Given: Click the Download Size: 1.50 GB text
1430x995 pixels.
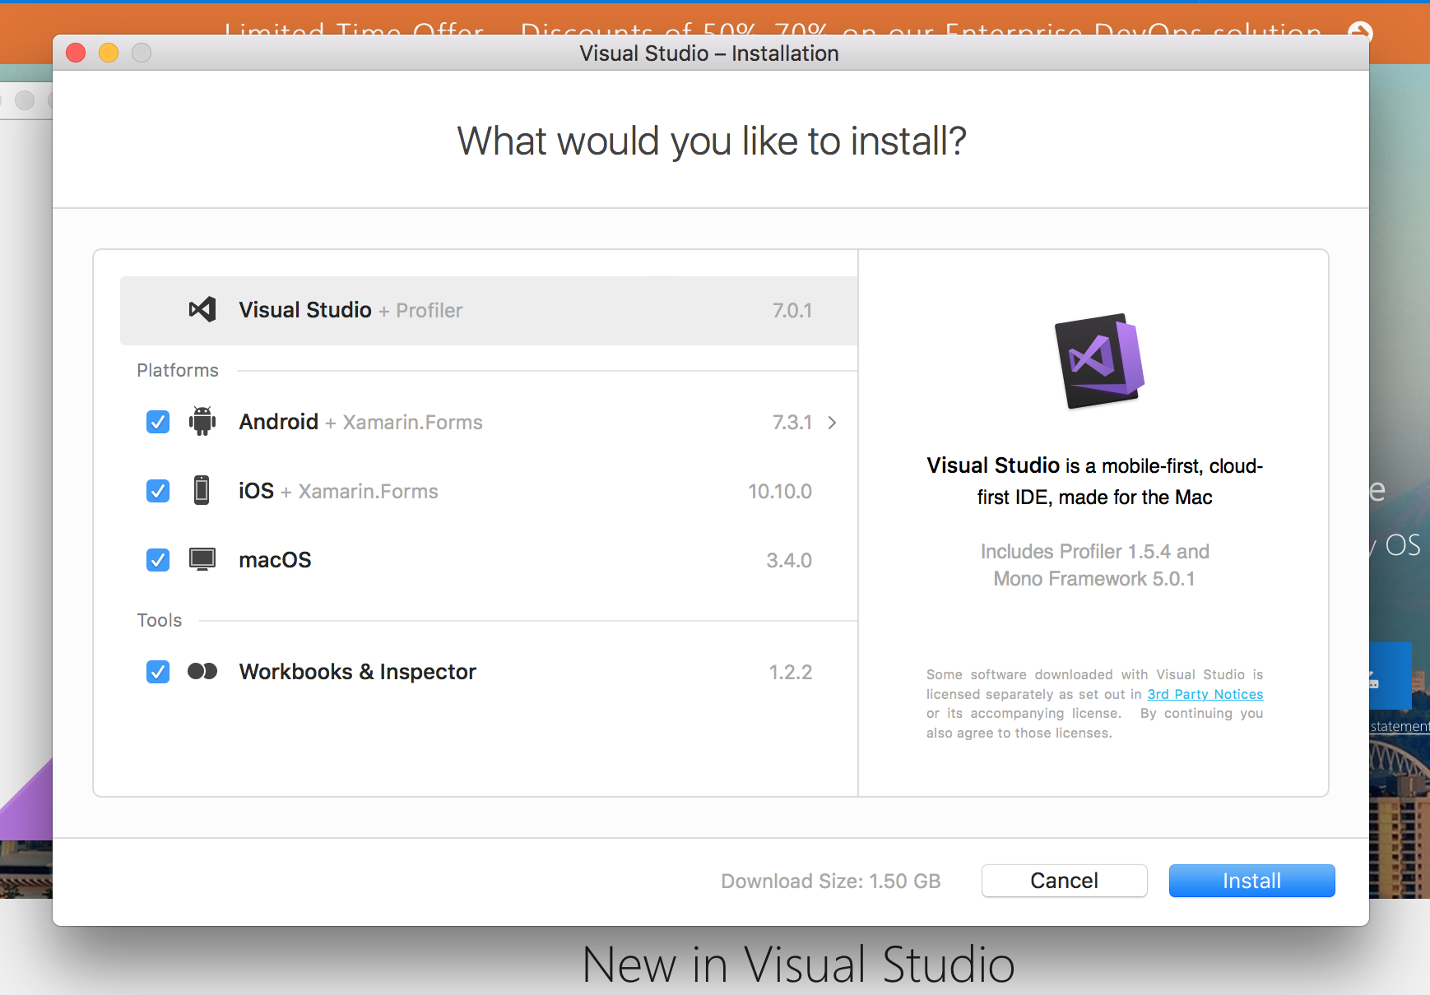Looking at the screenshot, I should coord(830,881).
